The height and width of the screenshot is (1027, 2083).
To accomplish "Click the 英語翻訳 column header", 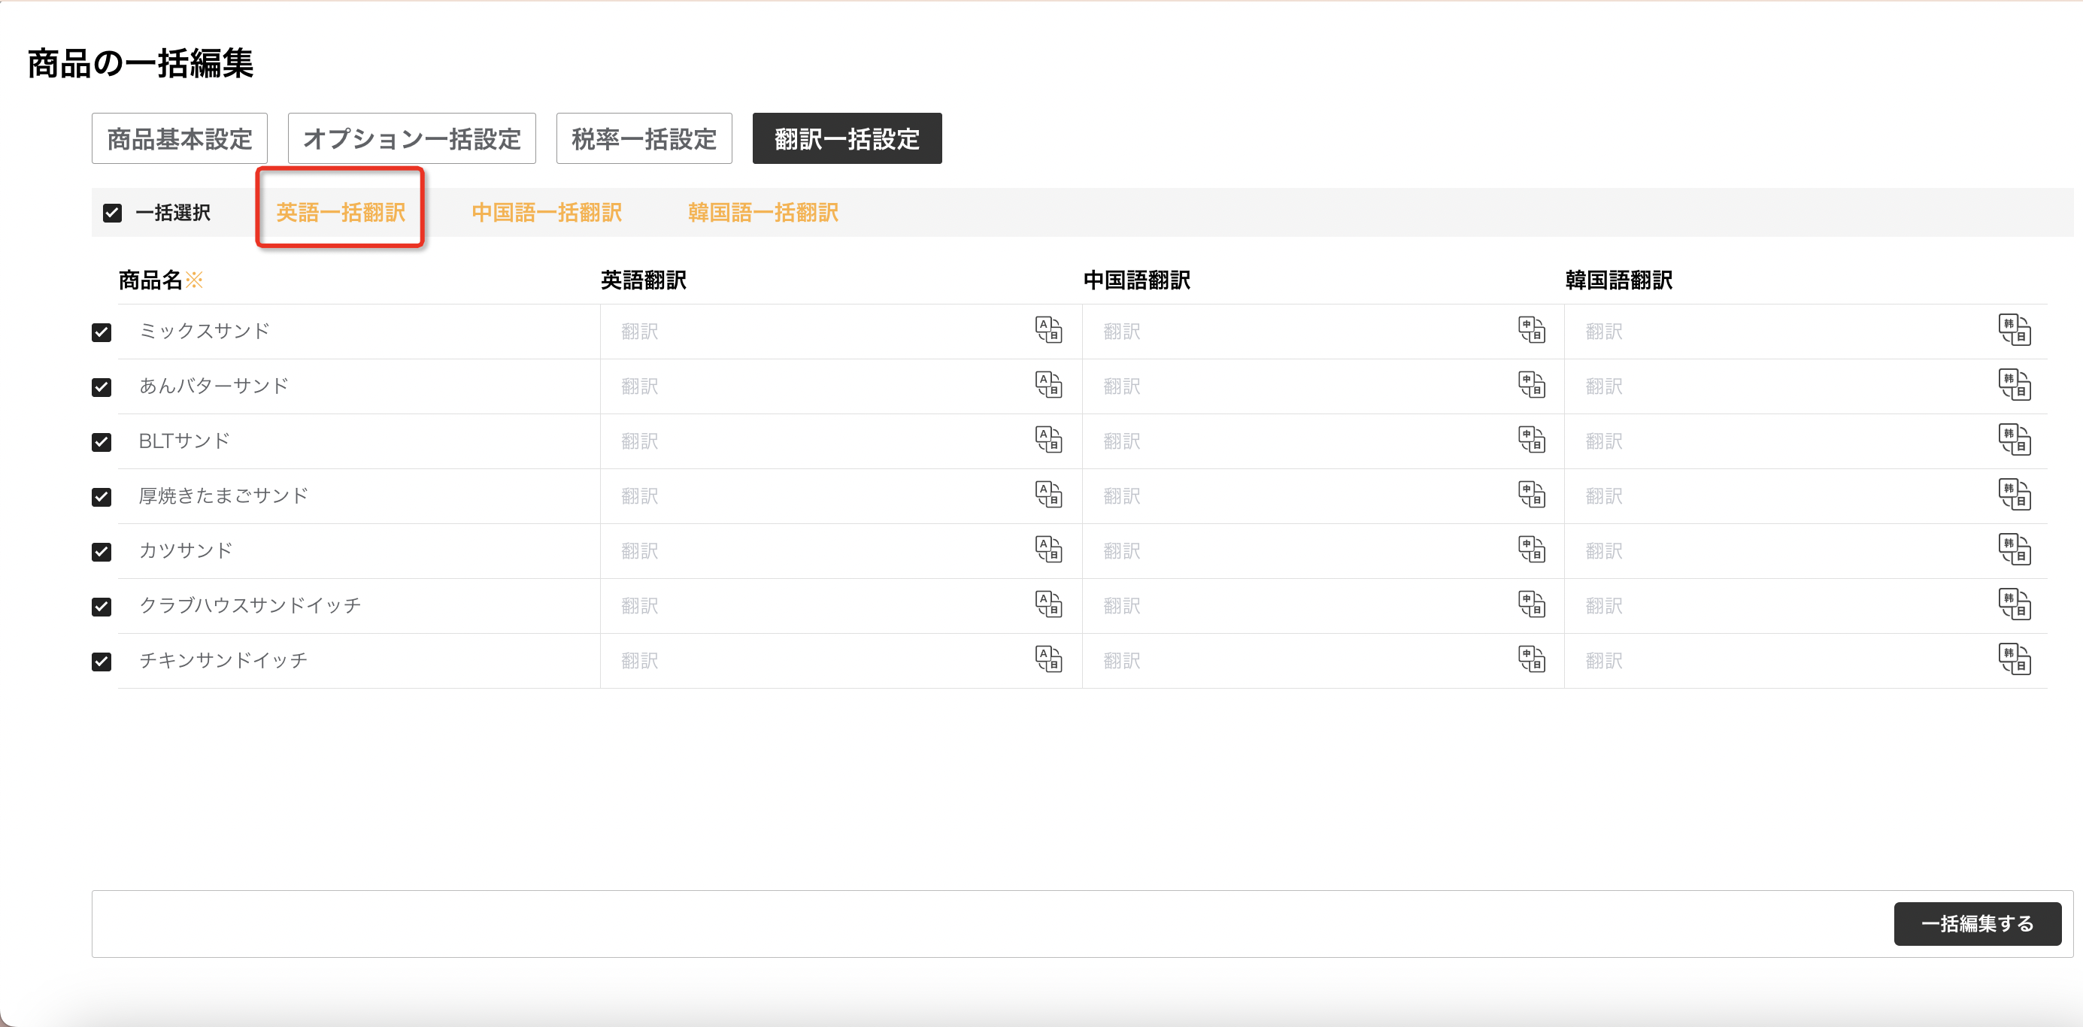I will (644, 280).
